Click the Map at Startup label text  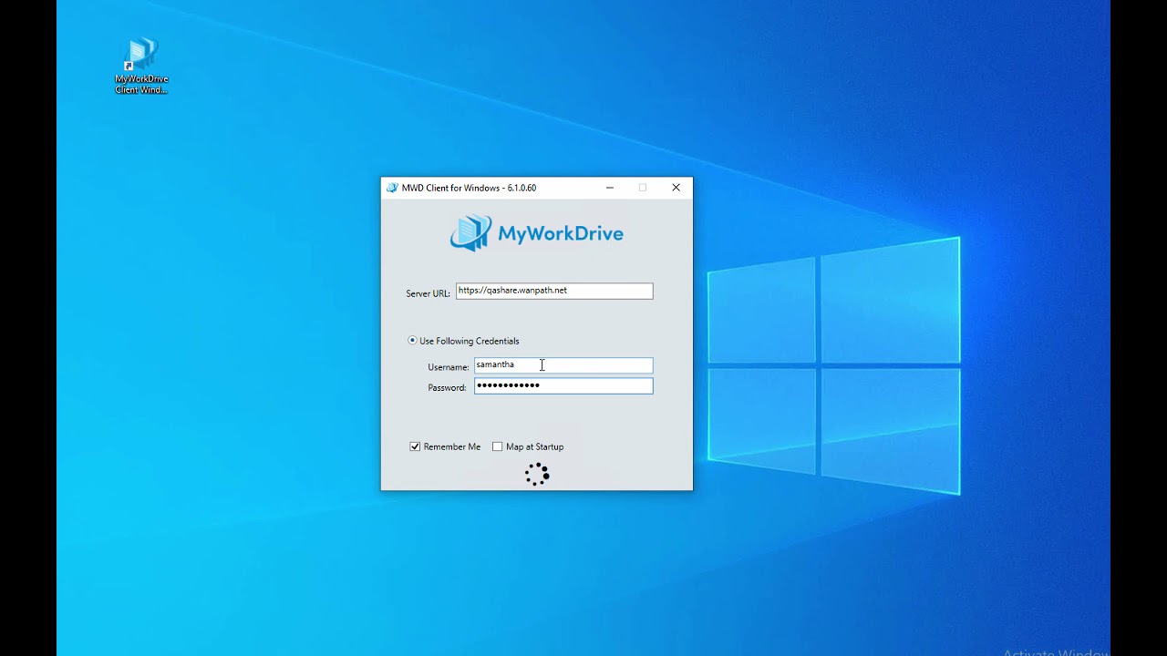[534, 447]
